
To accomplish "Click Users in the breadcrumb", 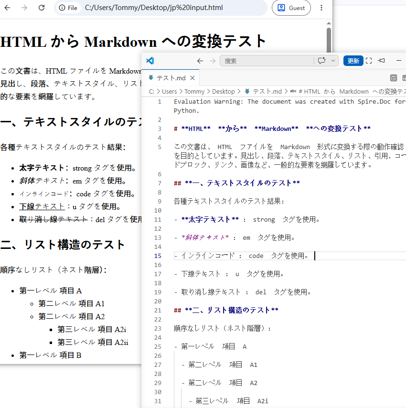I will click(169, 92).
